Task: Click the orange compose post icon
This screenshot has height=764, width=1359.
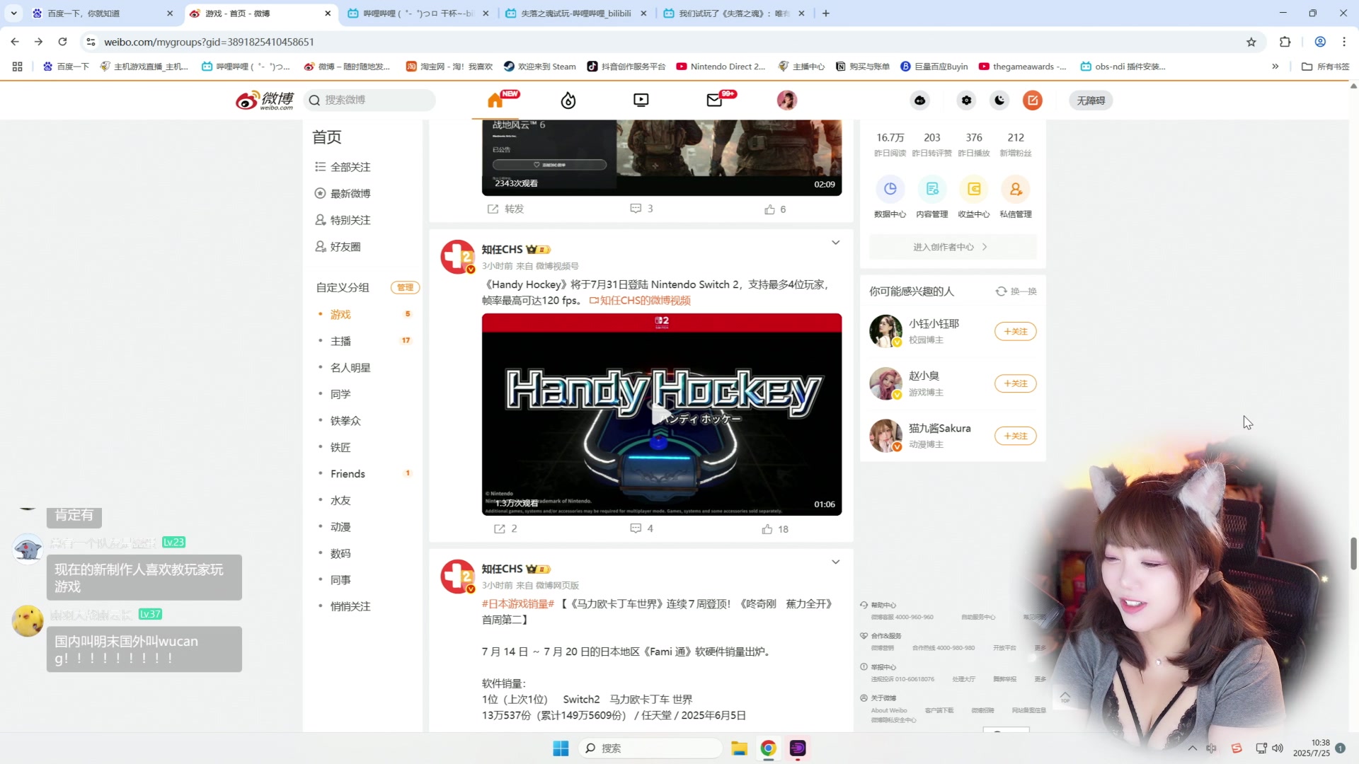Action: click(1033, 100)
